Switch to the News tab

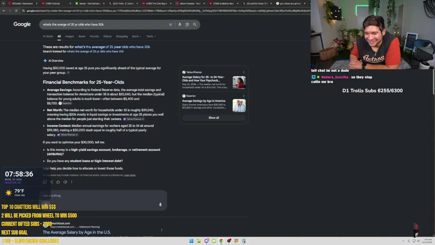(82, 36)
